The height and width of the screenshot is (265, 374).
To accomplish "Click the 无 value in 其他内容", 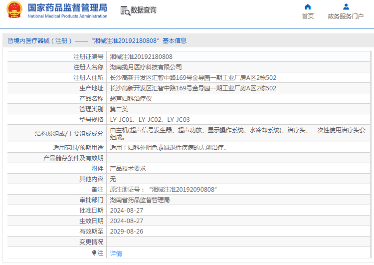I will click(x=113, y=179).
